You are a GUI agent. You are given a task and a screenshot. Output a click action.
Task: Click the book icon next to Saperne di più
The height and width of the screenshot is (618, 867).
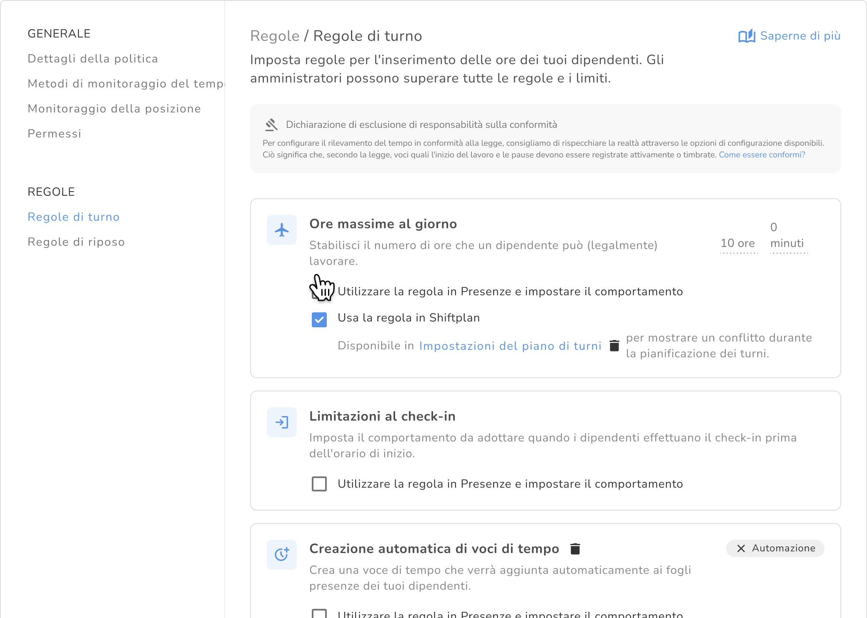click(747, 36)
